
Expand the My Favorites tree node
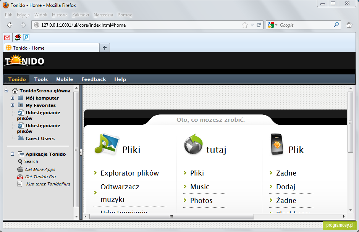(x=12, y=105)
